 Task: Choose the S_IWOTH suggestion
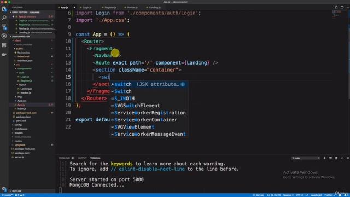pos(149,99)
